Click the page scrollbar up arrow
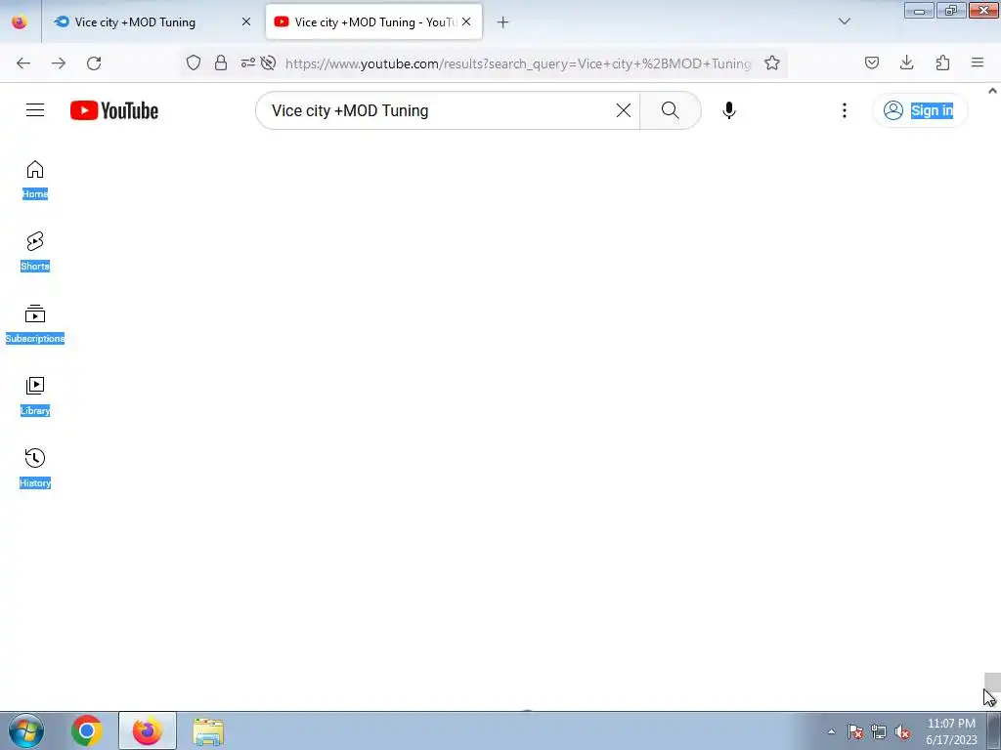This screenshot has width=1001, height=750. (x=993, y=91)
